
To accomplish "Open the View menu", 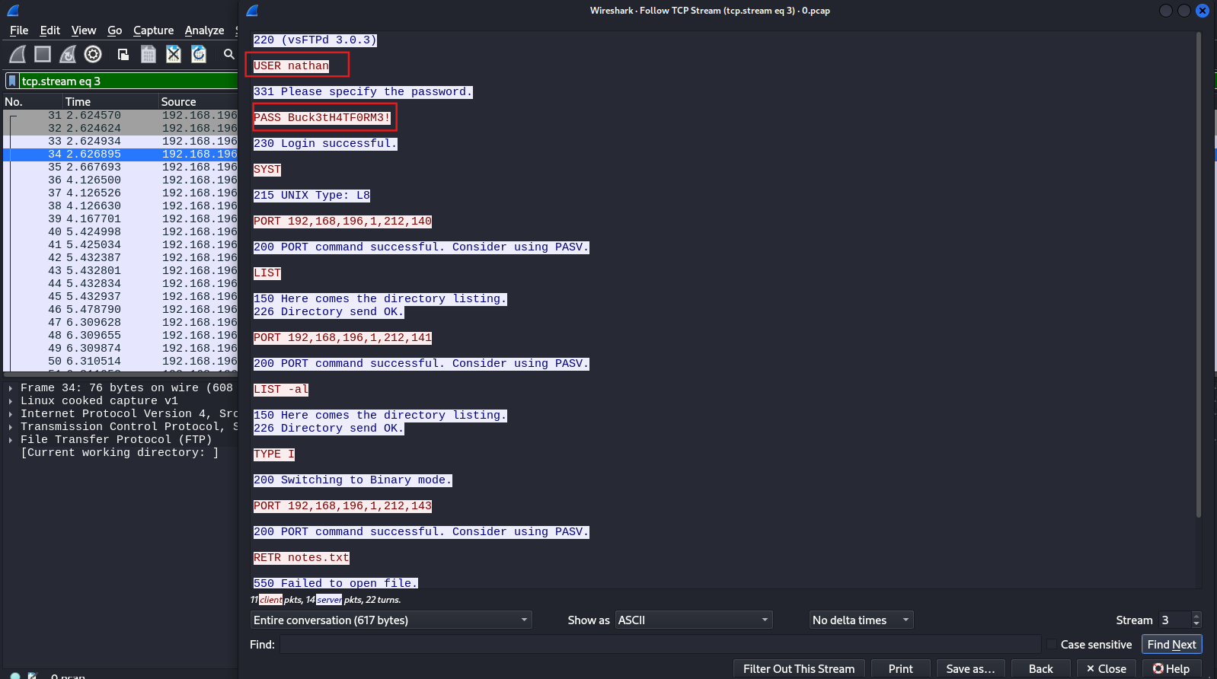I will point(84,30).
